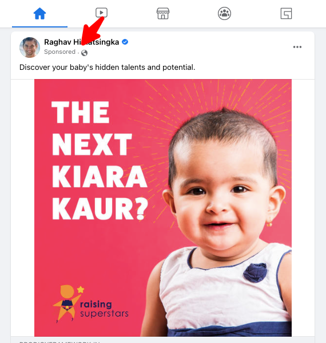Viewport: 326px width, 343px height.
Task: Click the yellow star in the superstars logo
Action: pos(81,289)
